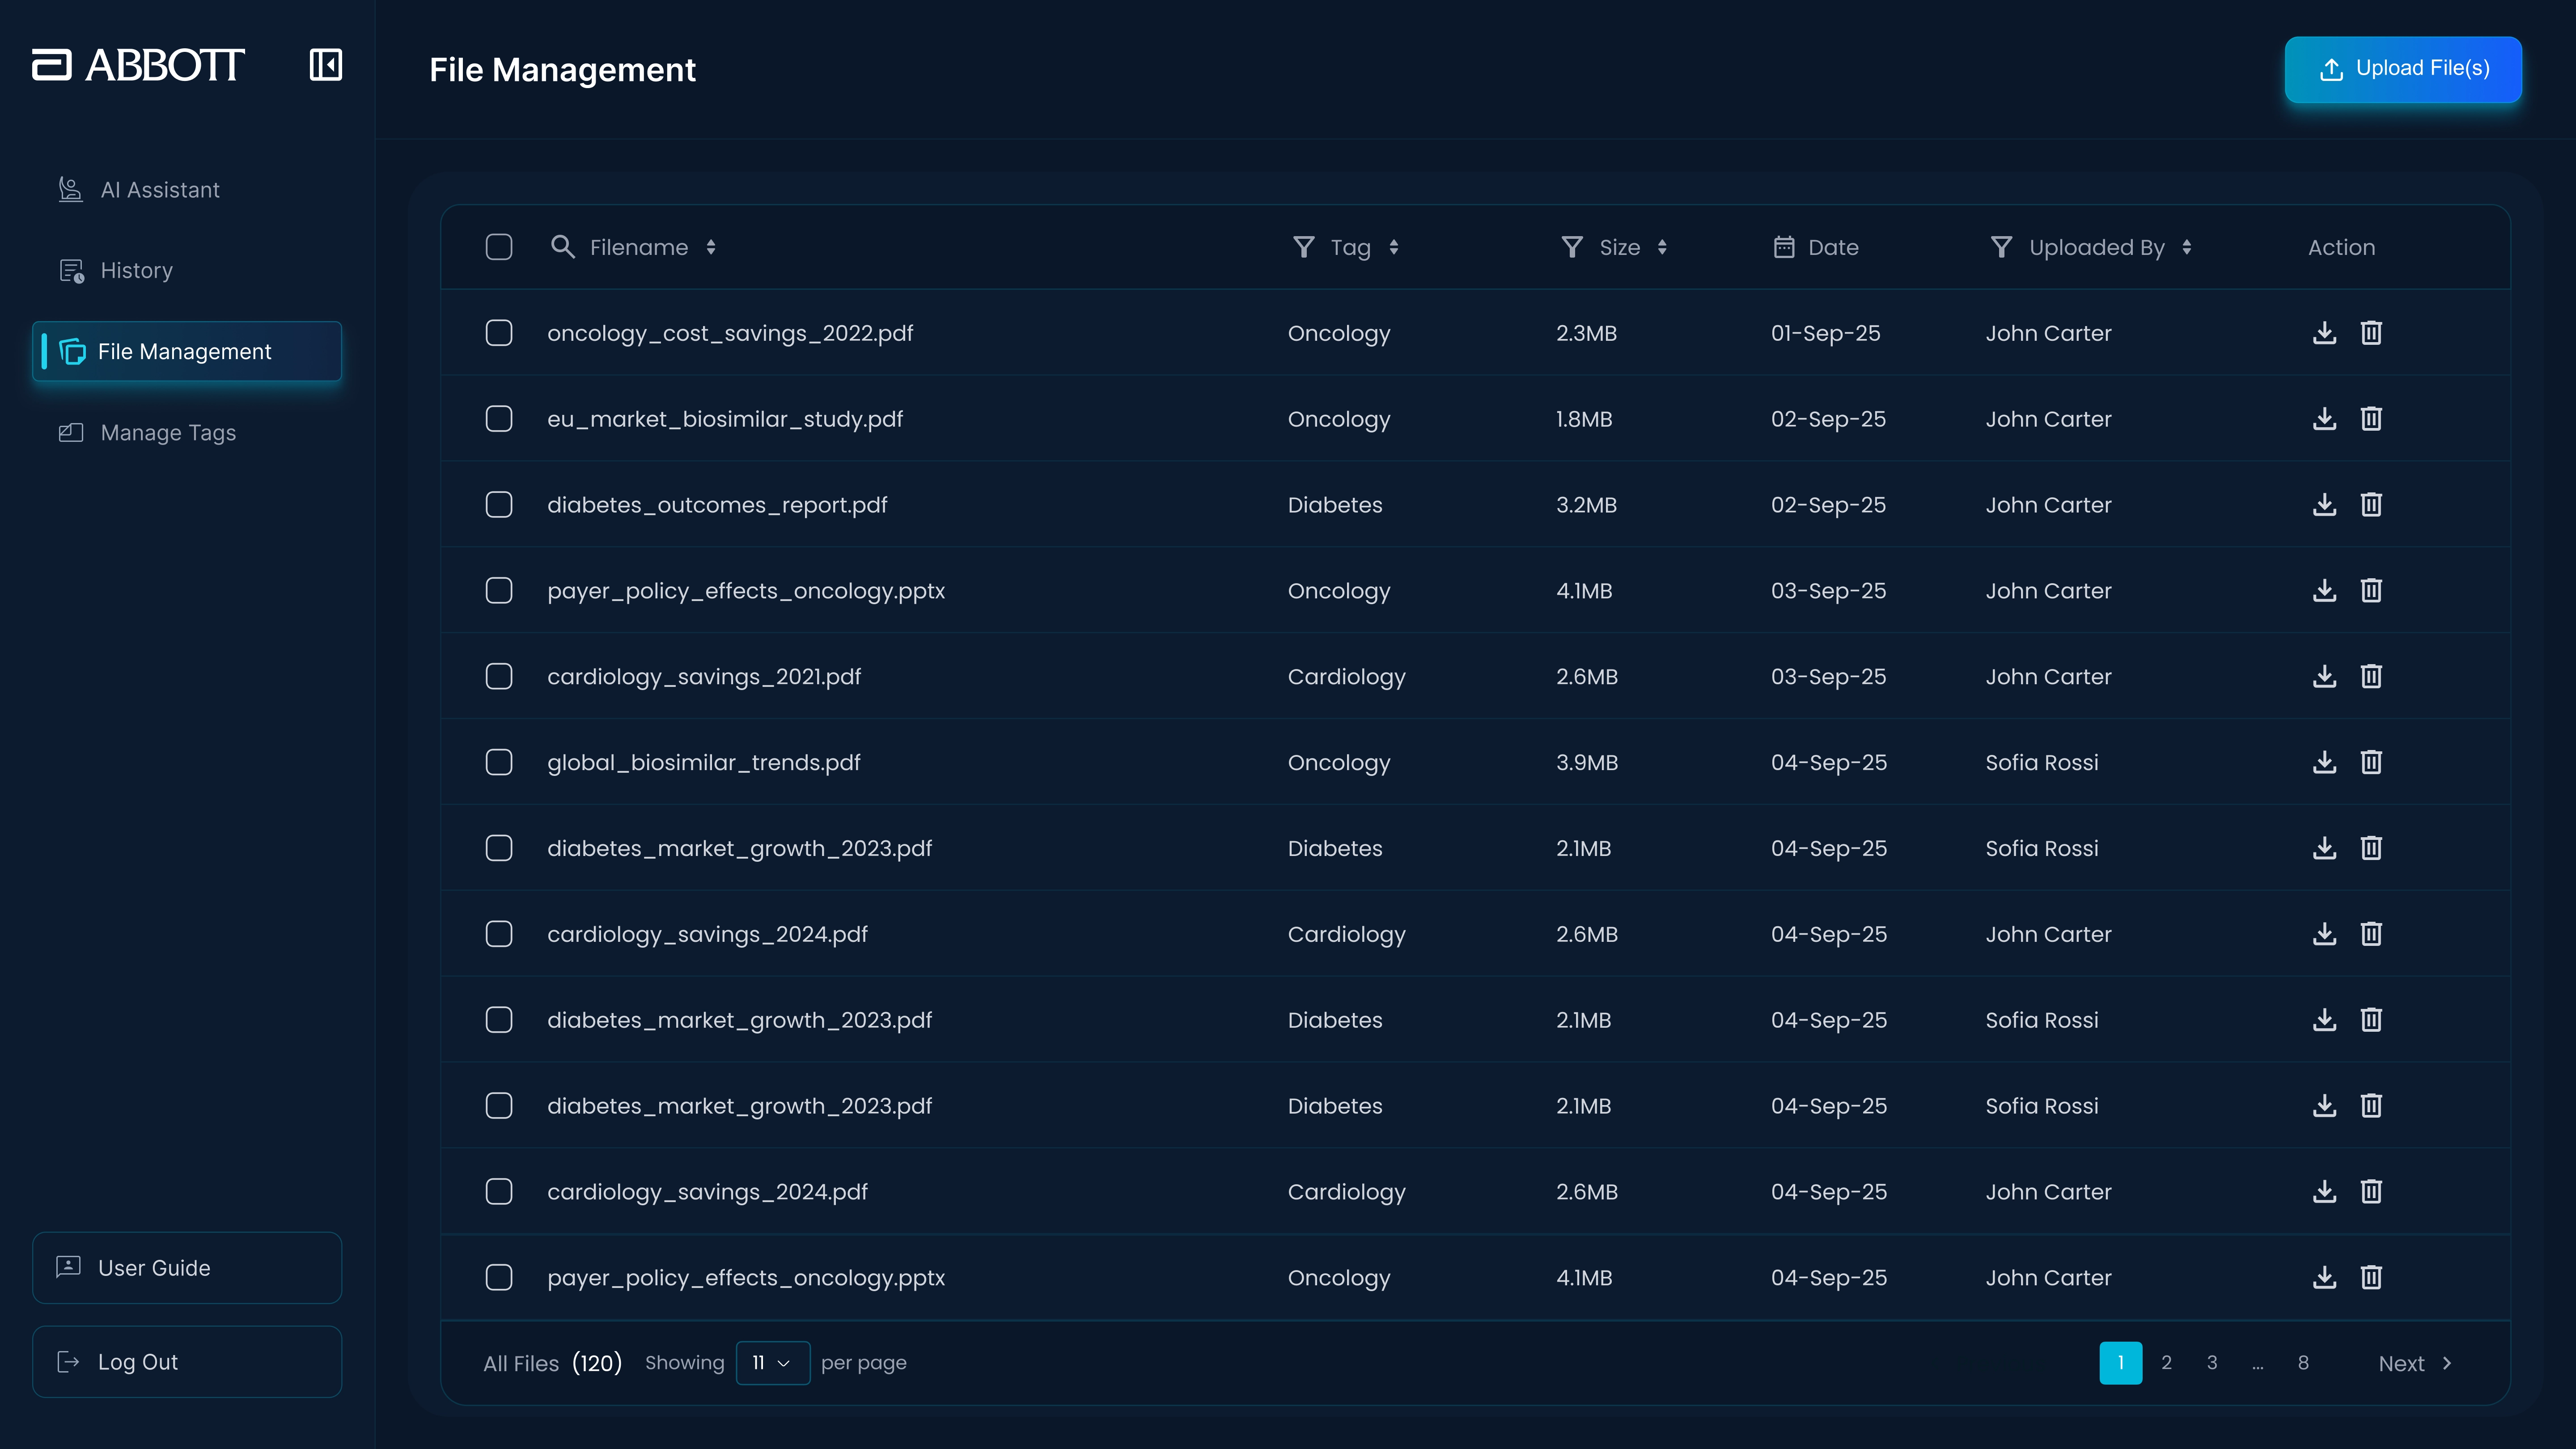Collapse the sidebar with the panel icon
The height and width of the screenshot is (1449, 2576).
click(326, 64)
